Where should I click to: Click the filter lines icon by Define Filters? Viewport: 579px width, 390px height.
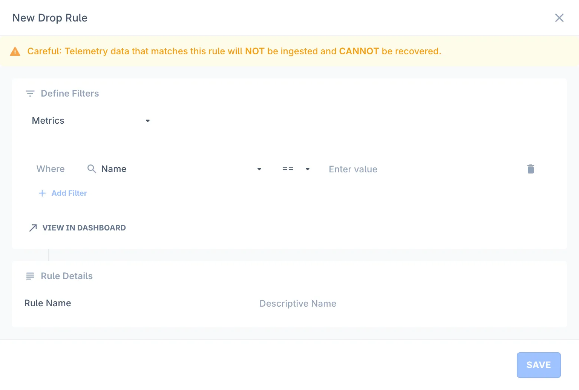(30, 94)
